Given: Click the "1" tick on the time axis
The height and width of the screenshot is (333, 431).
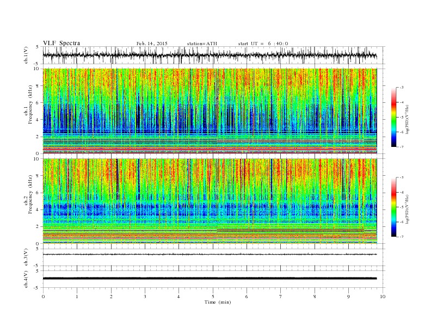Looking at the screenshot, I should click(x=77, y=297).
